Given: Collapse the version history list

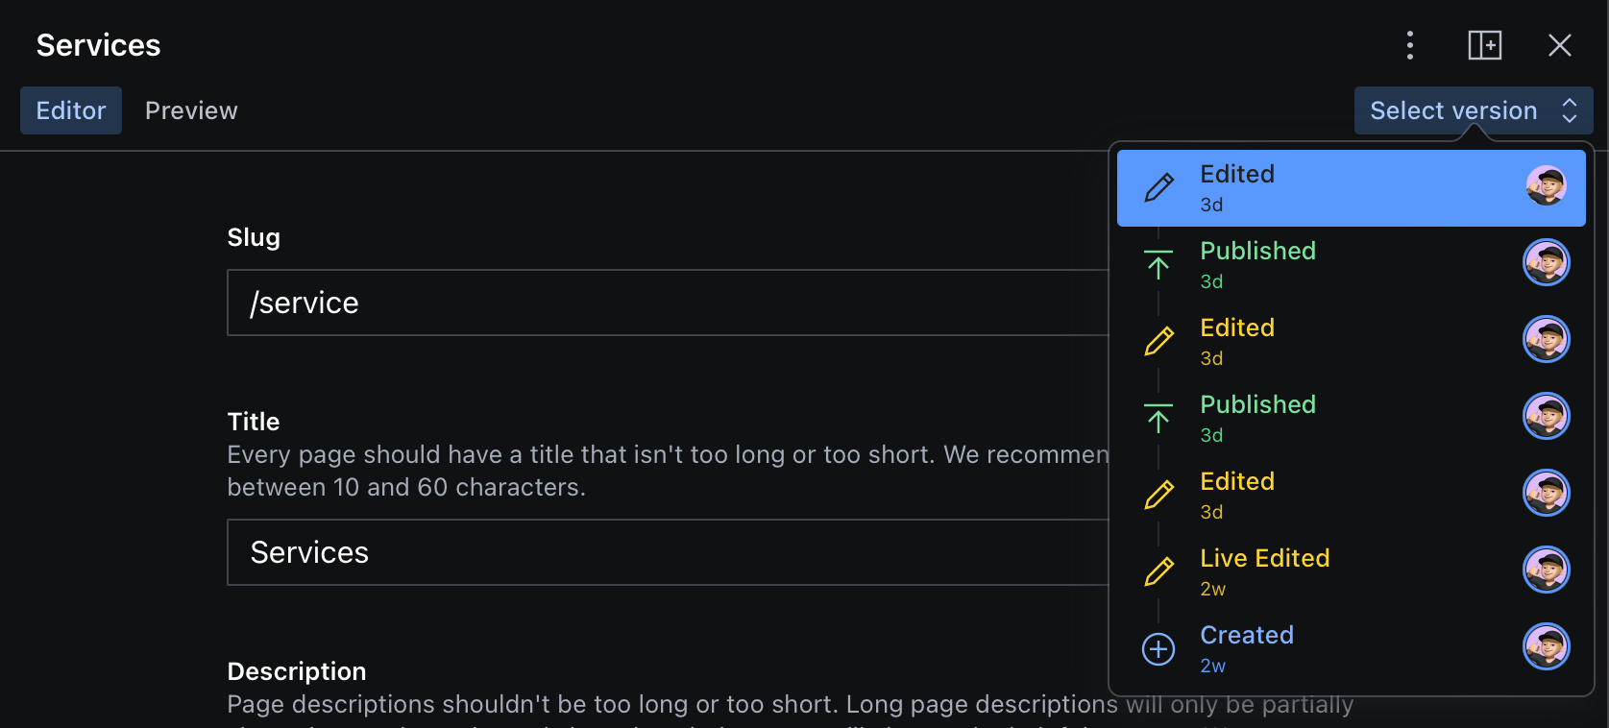Looking at the screenshot, I should tap(1473, 109).
